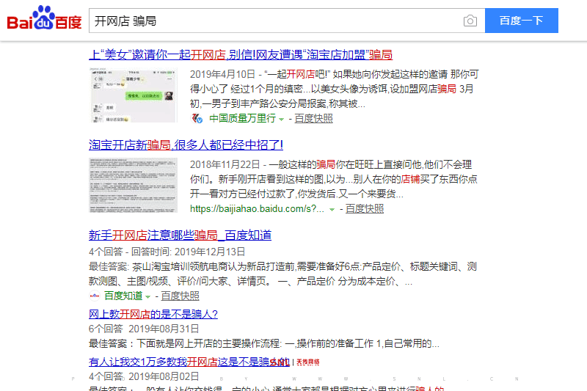Open the baijiahao.baidu.com URL link
This screenshot has height=391, width=587.
[x=257, y=209]
